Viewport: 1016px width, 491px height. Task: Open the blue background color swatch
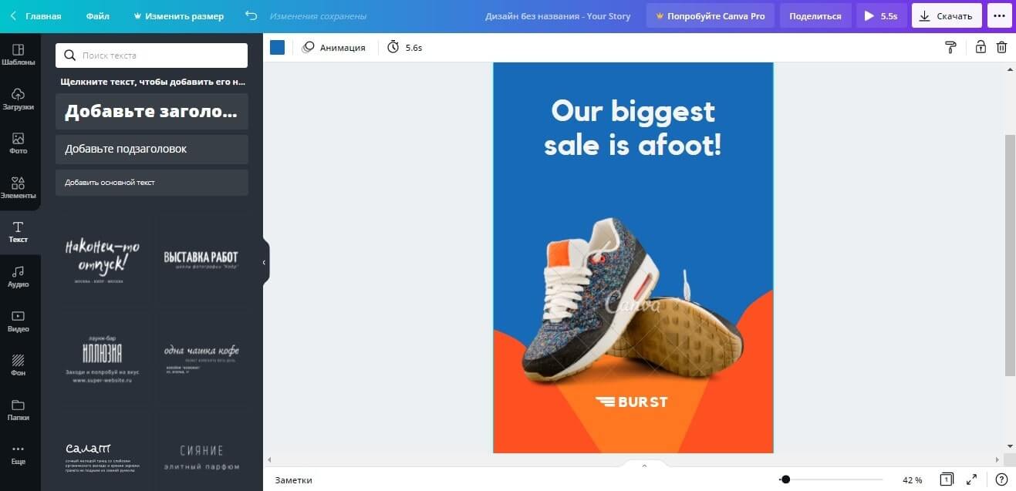coord(278,47)
